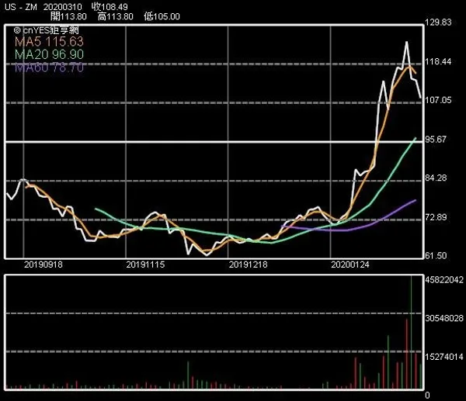Viewport: 466px width, 401px height.
Task: Click the MA5 115.63 legend label
Action: pos(48,41)
